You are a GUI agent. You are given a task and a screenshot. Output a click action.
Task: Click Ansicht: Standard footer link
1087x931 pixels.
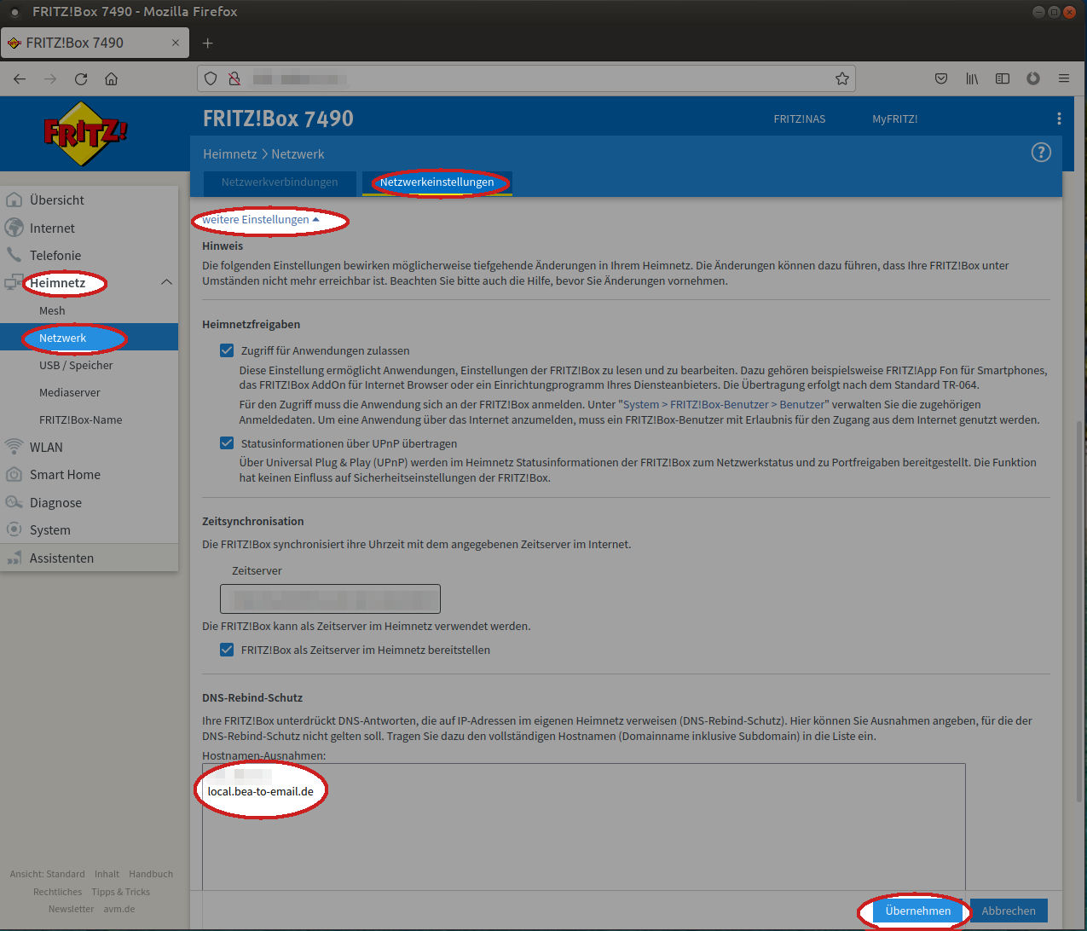48,874
